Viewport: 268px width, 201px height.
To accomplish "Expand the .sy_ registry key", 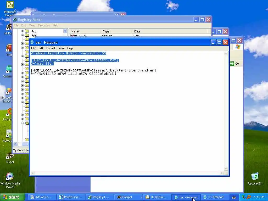I will point(22,31).
